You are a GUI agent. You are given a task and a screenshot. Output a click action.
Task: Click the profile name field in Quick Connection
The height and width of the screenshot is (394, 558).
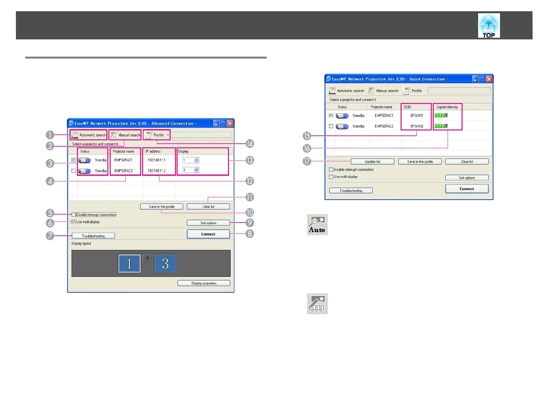point(459,91)
